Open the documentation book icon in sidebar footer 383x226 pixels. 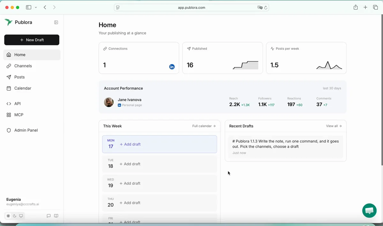click(56, 216)
